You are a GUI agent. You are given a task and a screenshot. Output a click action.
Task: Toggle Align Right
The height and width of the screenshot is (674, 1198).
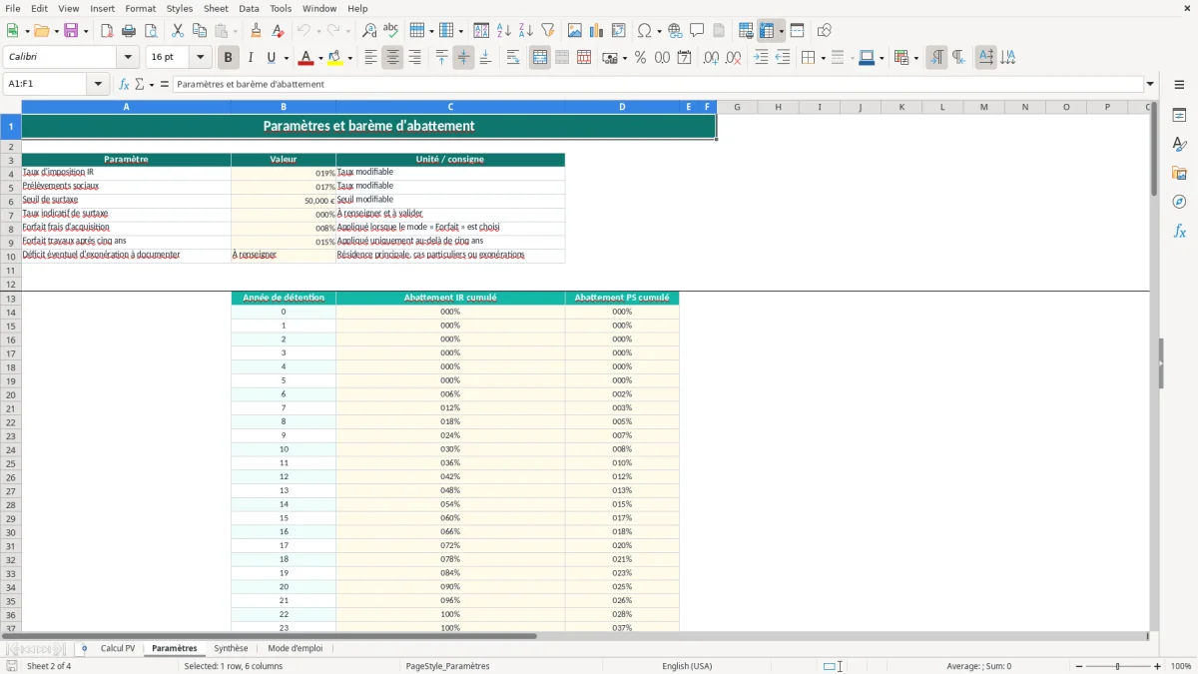[414, 58]
